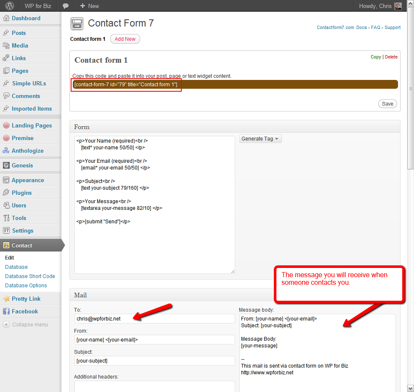The width and height of the screenshot is (414, 392).
Task: Open the FAQ link
Action: [x=376, y=27]
